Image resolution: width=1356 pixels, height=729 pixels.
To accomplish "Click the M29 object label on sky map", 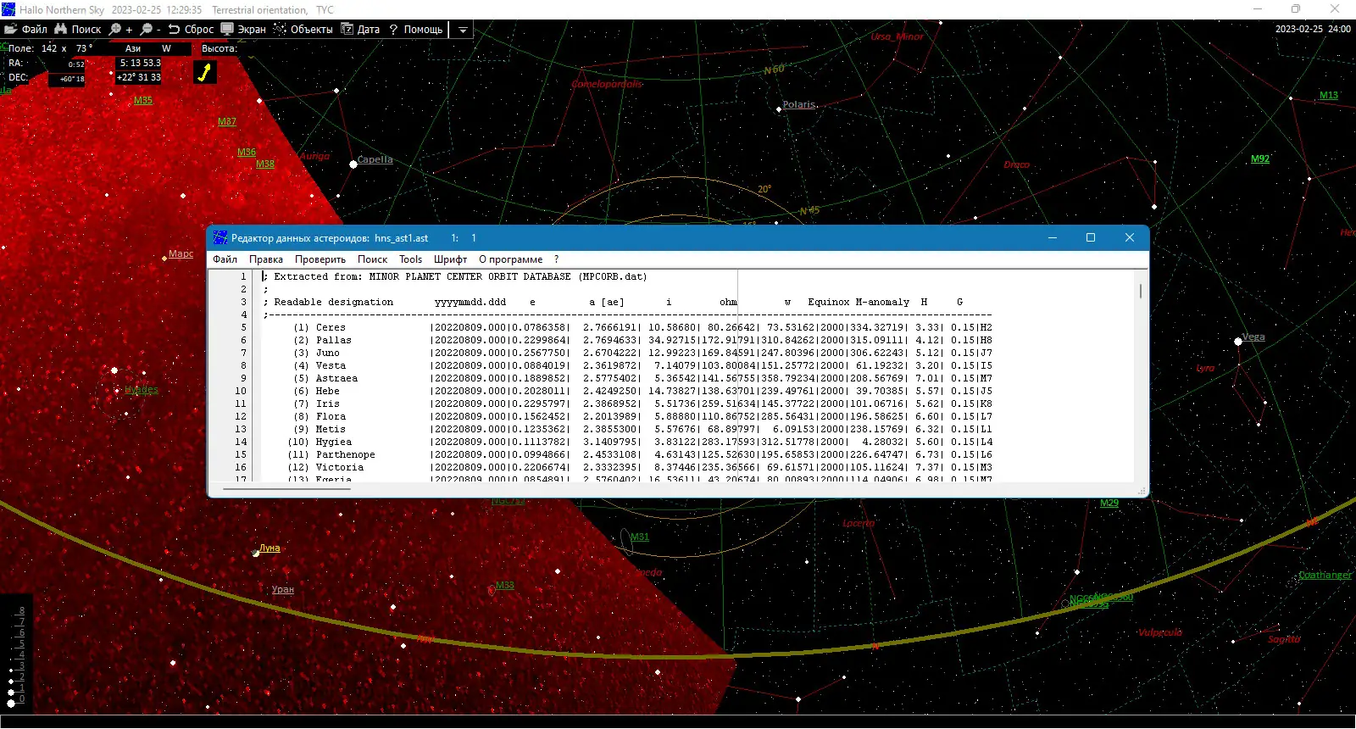I will 1109,503.
